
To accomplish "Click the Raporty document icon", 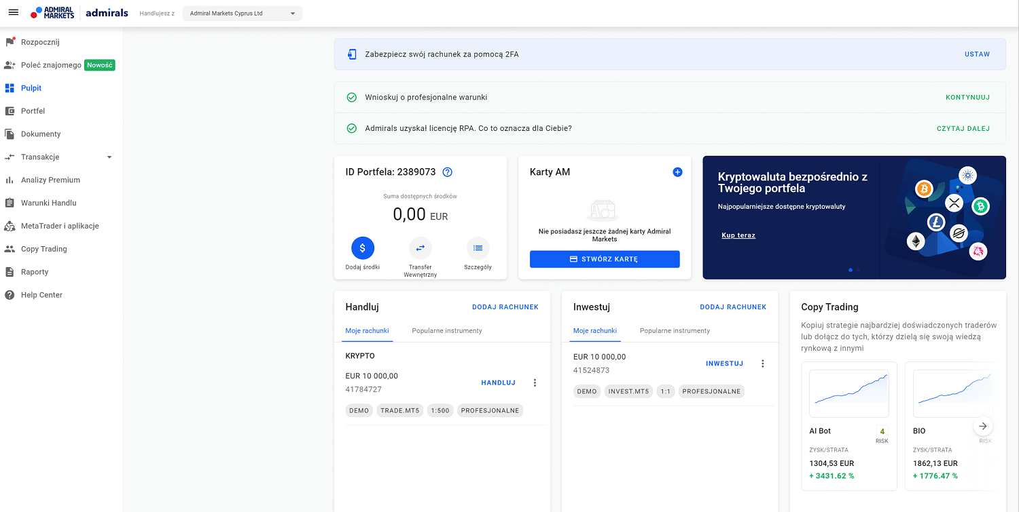I will 10,273.
